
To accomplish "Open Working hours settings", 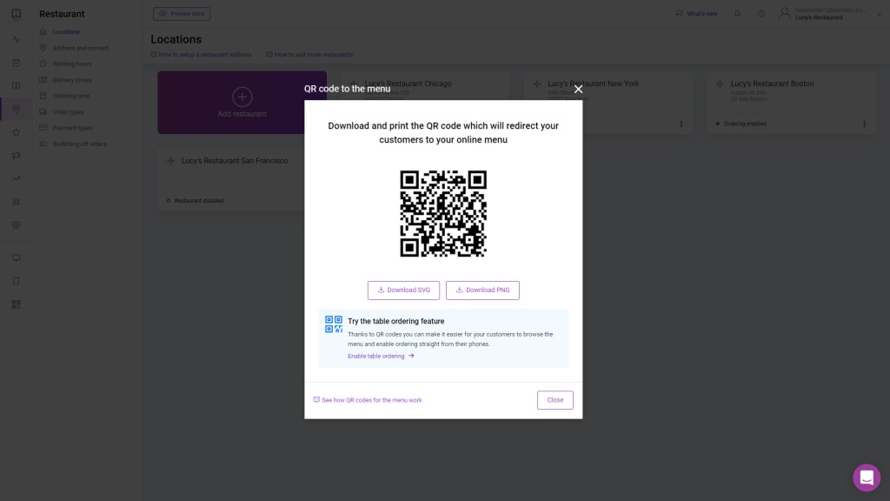I will click(x=71, y=64).
